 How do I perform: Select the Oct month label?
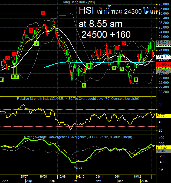[x=75, y=181]
